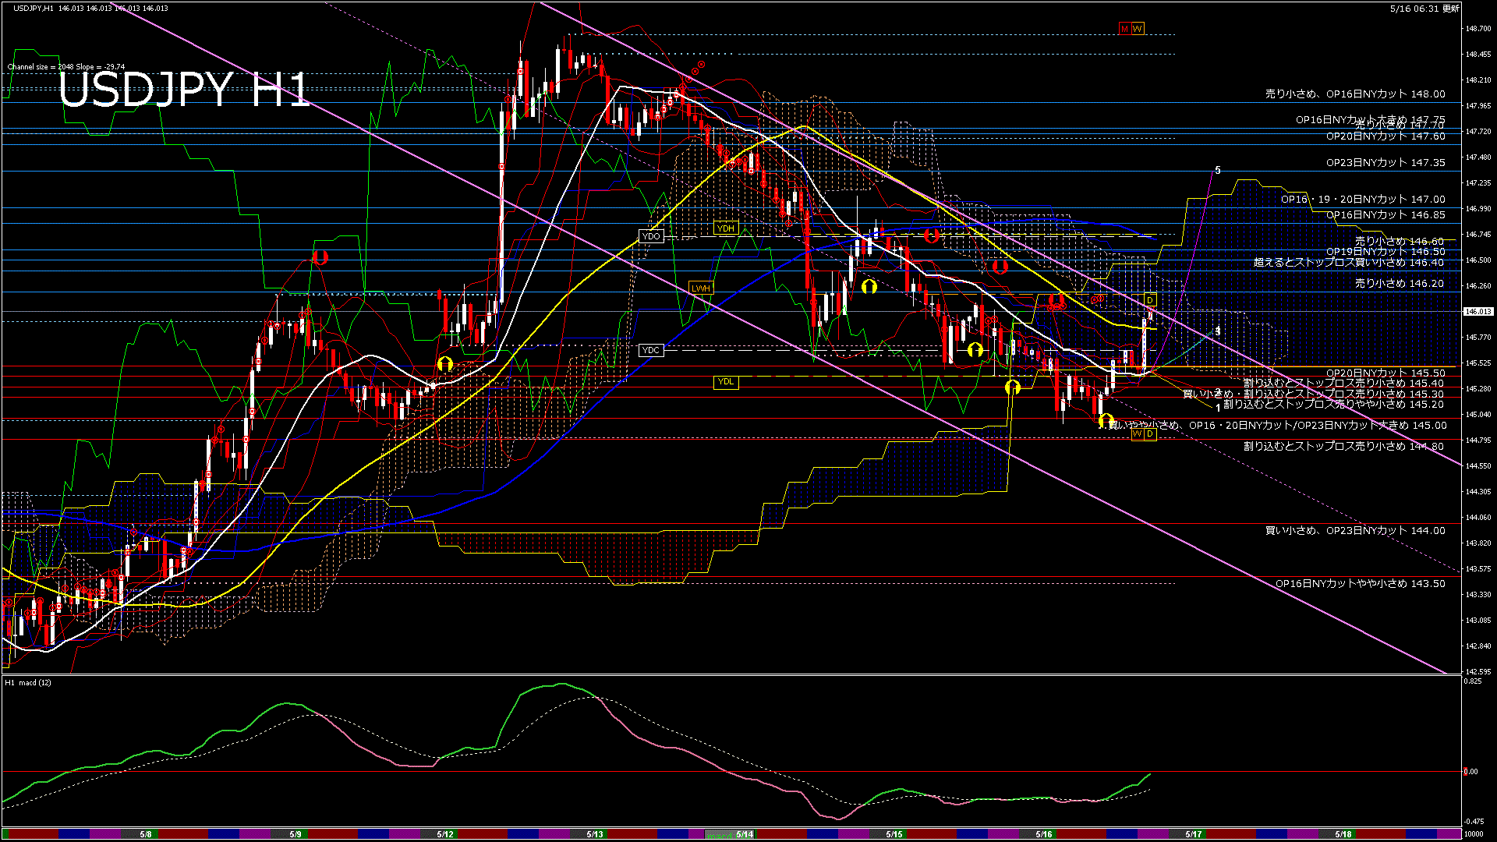
Task: Click the H1 macd (12) indicator label
Action: click(28, 682)
